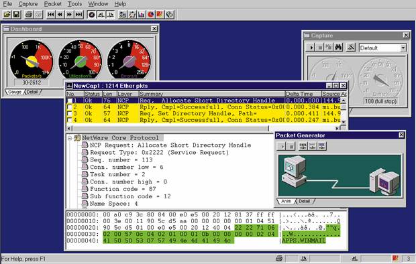Click the Status column header

point(93,94)
